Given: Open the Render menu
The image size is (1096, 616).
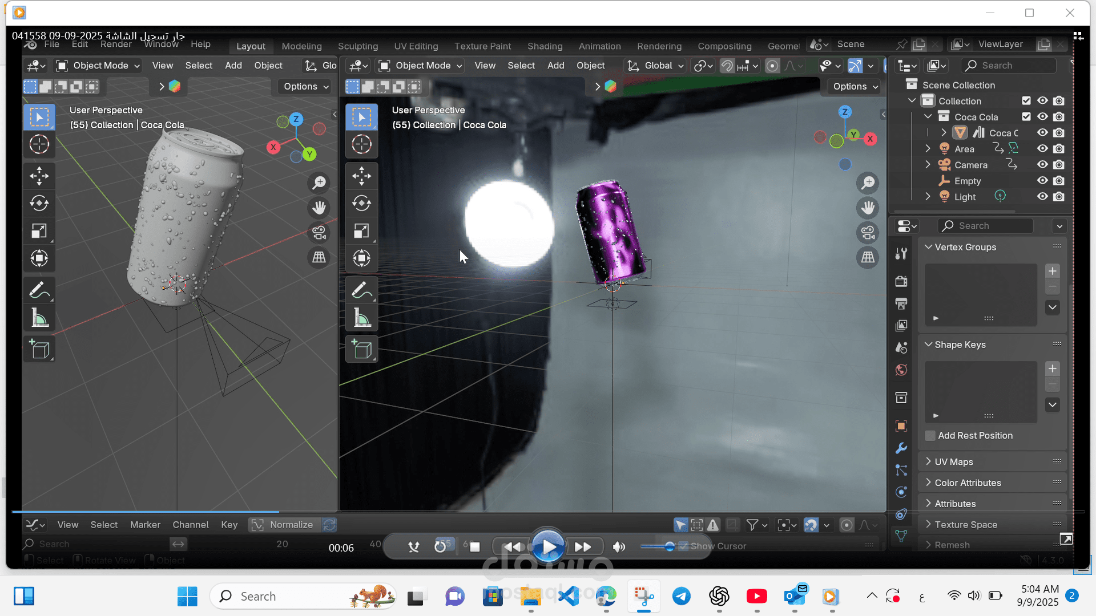Looking at the screenshot, I should point(116,44).
